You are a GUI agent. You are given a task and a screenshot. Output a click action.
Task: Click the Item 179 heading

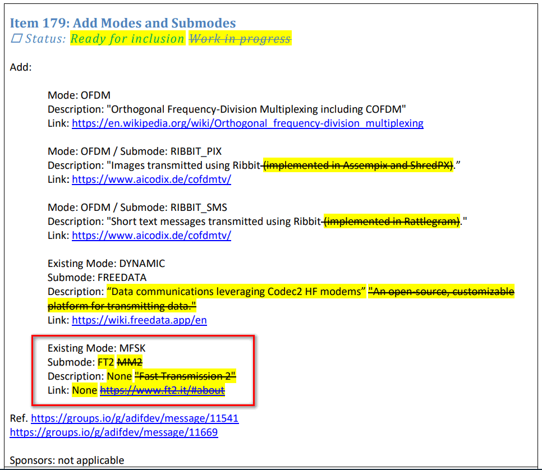pyautogui.click(x=123, y=23)
